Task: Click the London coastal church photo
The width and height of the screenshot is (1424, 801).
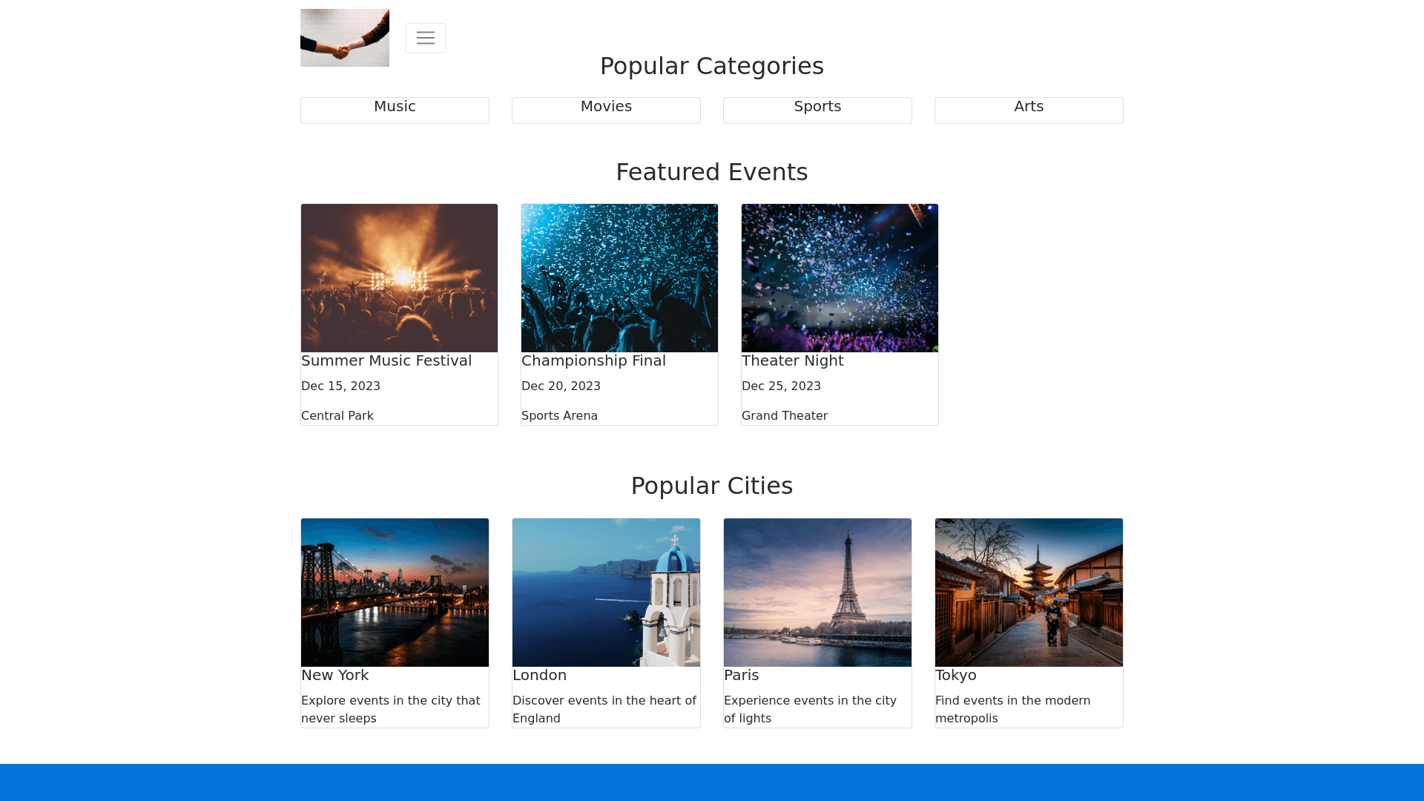Action: point(606,593)
